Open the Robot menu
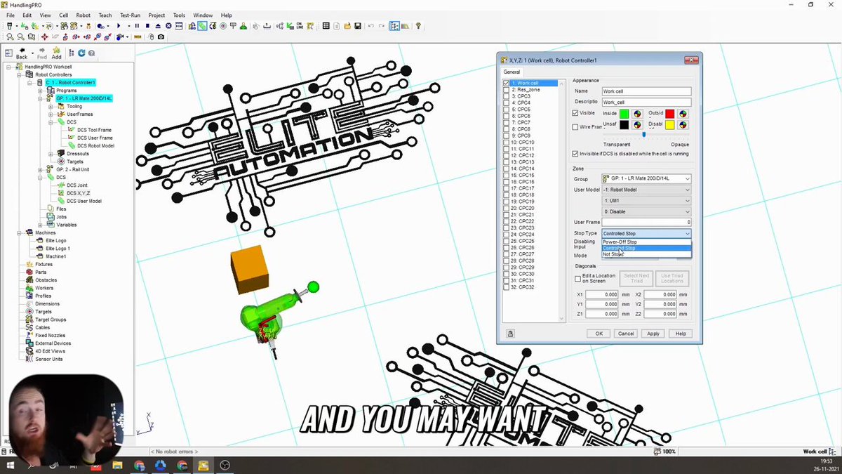842x474 pixels. (83, 15)
